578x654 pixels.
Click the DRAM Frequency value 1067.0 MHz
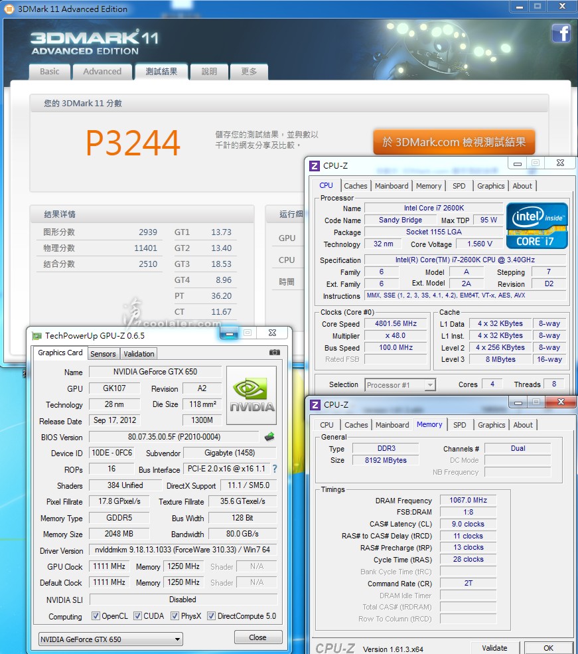[468, 500]
